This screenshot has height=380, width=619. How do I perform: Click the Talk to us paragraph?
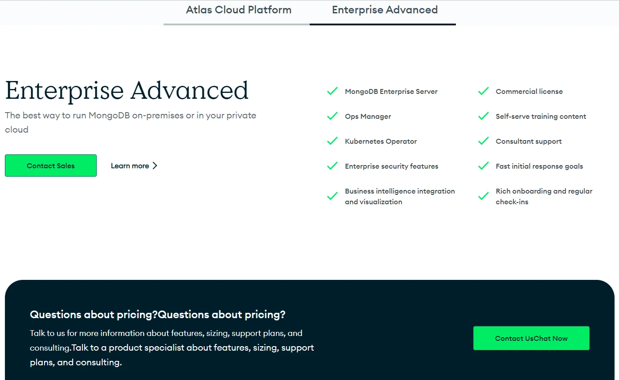172,348
